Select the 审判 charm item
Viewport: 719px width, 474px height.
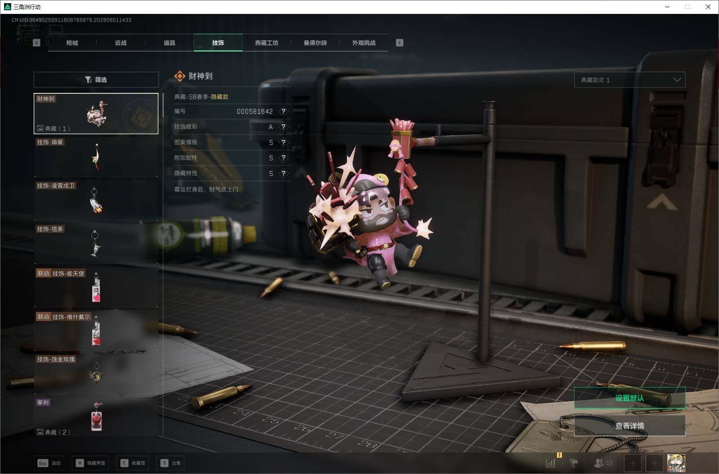(96, 417)
